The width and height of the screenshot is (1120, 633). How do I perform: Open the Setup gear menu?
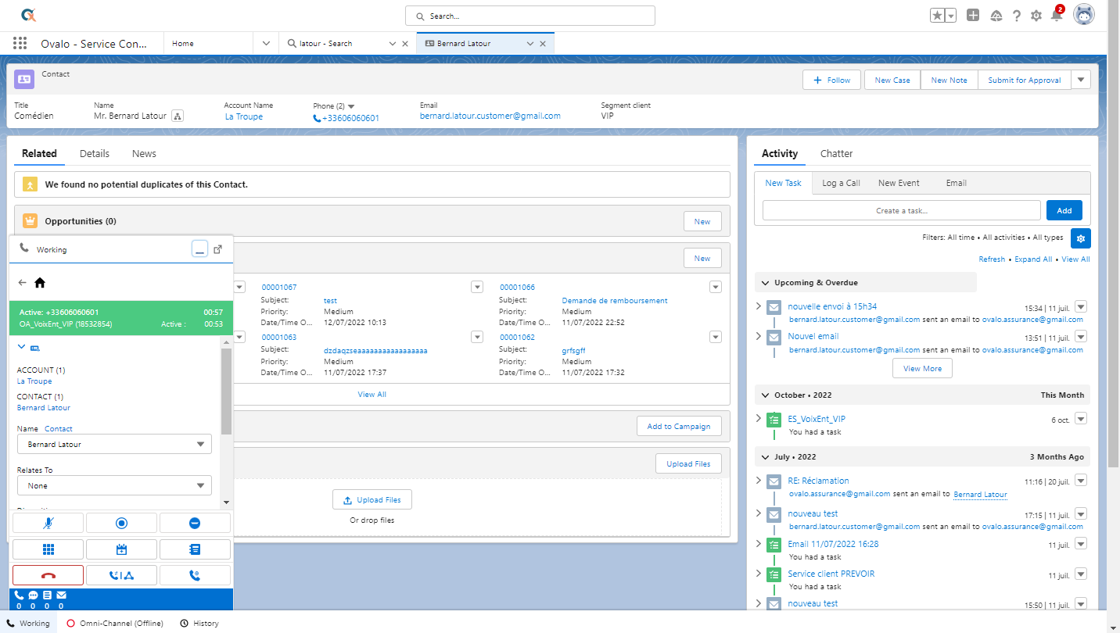(1036, 16)
